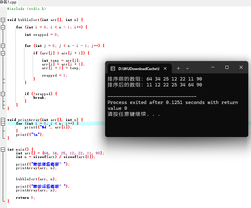Add a new terminal tab with plus
251x208 pixels.
pyautogui.click(x=178, y=69)
